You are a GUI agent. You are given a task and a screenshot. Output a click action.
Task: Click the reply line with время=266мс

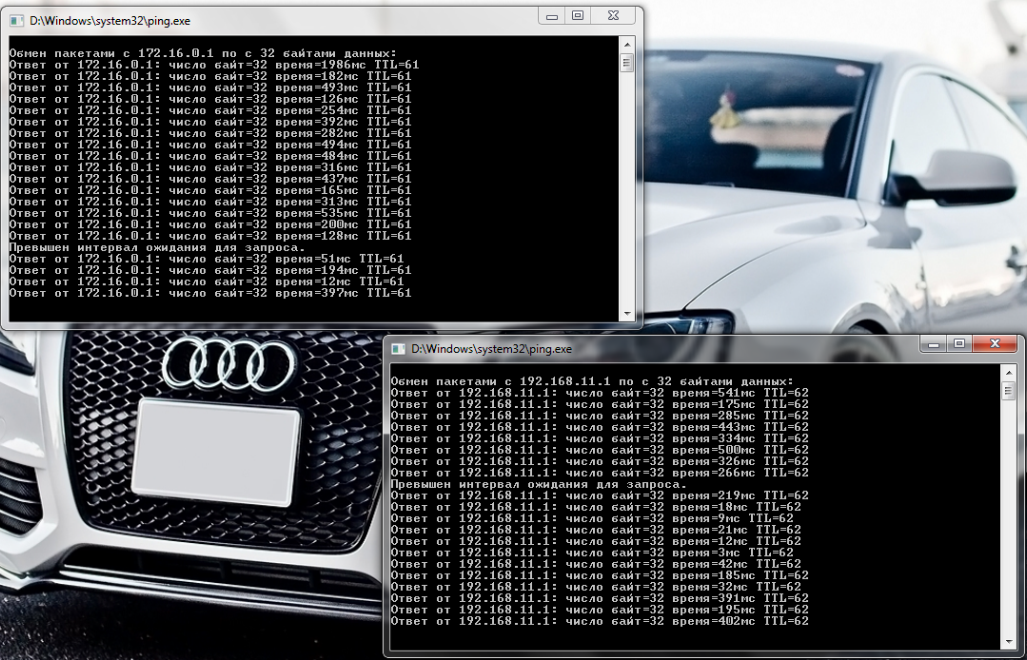coord(600,473)
